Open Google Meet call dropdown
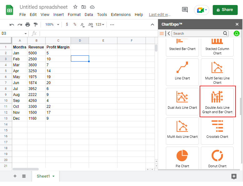 (206, 10)
